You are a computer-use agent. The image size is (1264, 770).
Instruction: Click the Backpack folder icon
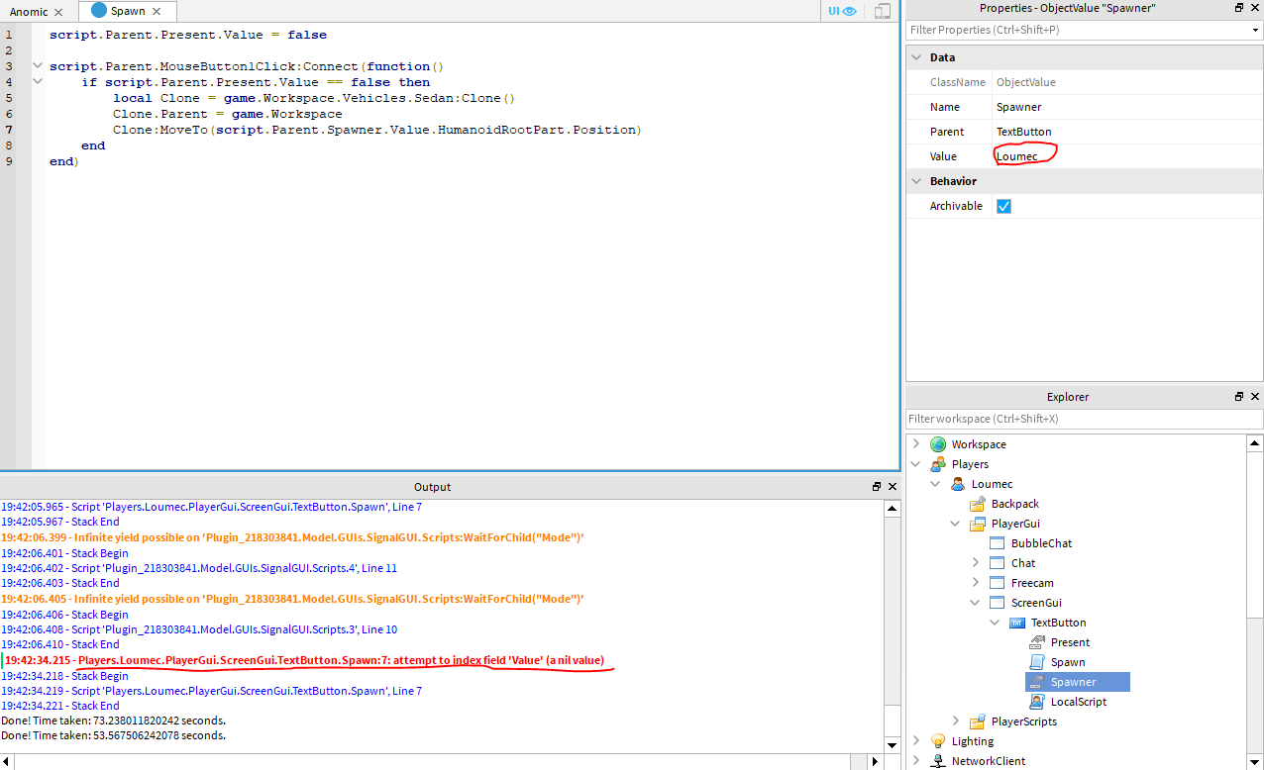point(977,504)
